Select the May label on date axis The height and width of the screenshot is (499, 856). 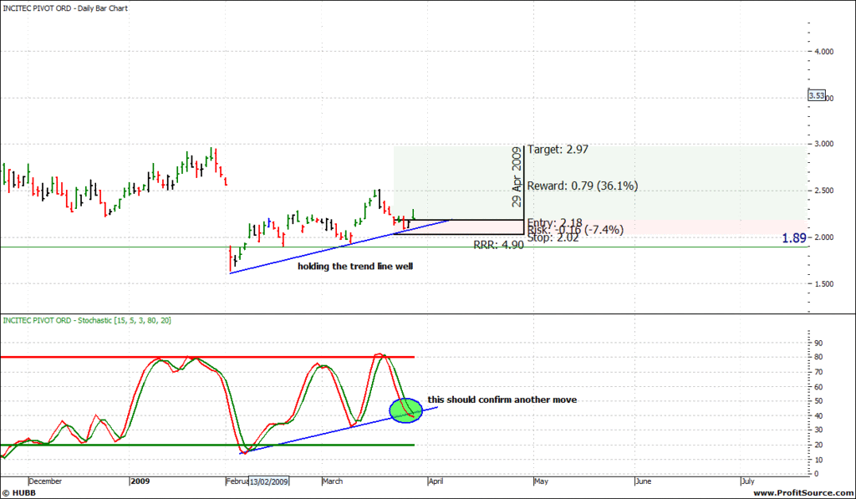(541, 481)
